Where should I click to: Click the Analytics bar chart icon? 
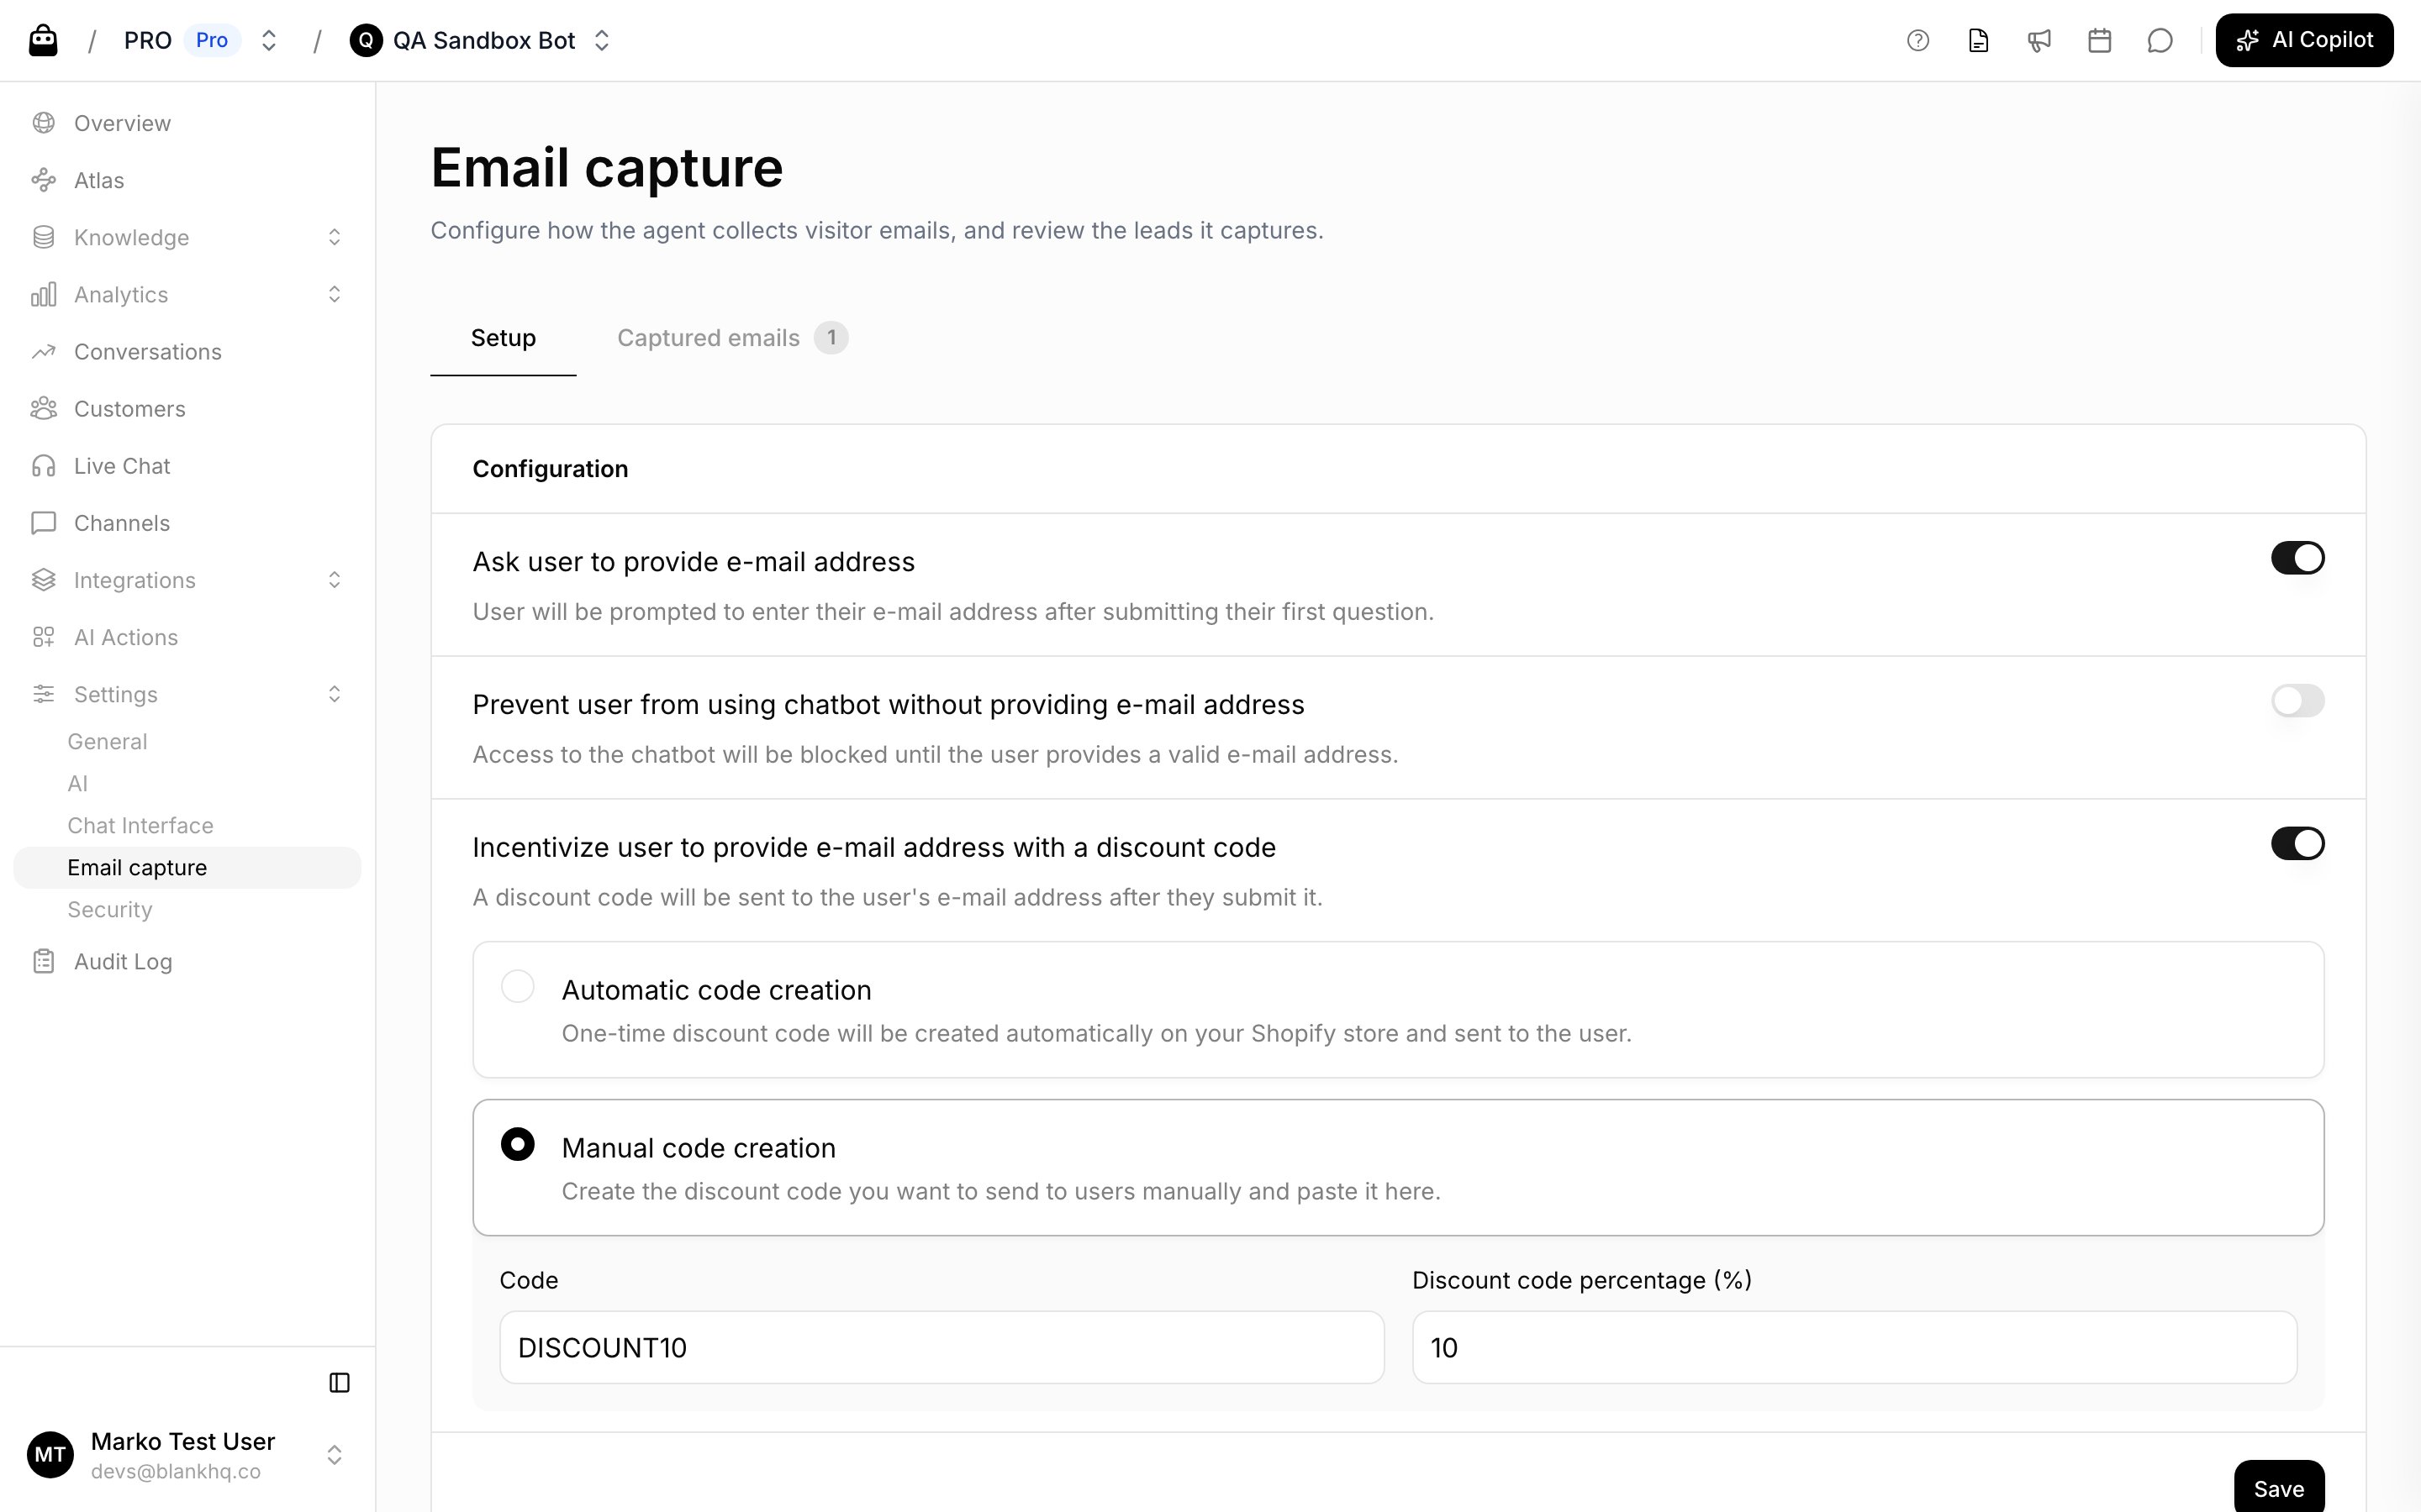[43, 294]
